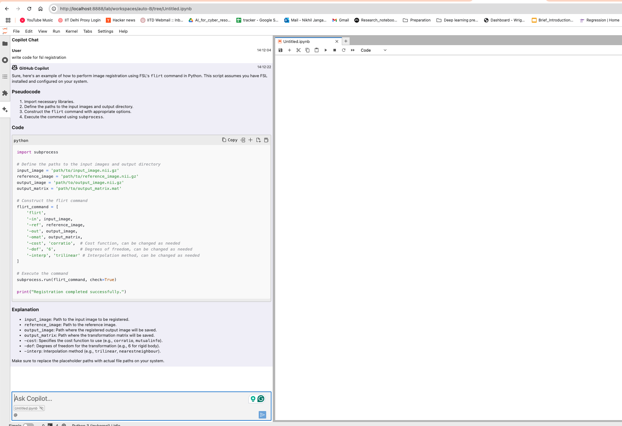Toggle Untitled.ipynb context visibility eye icon

(41, 408)
